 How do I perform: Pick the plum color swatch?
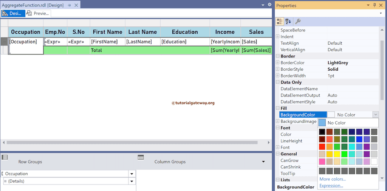[367, 161]
